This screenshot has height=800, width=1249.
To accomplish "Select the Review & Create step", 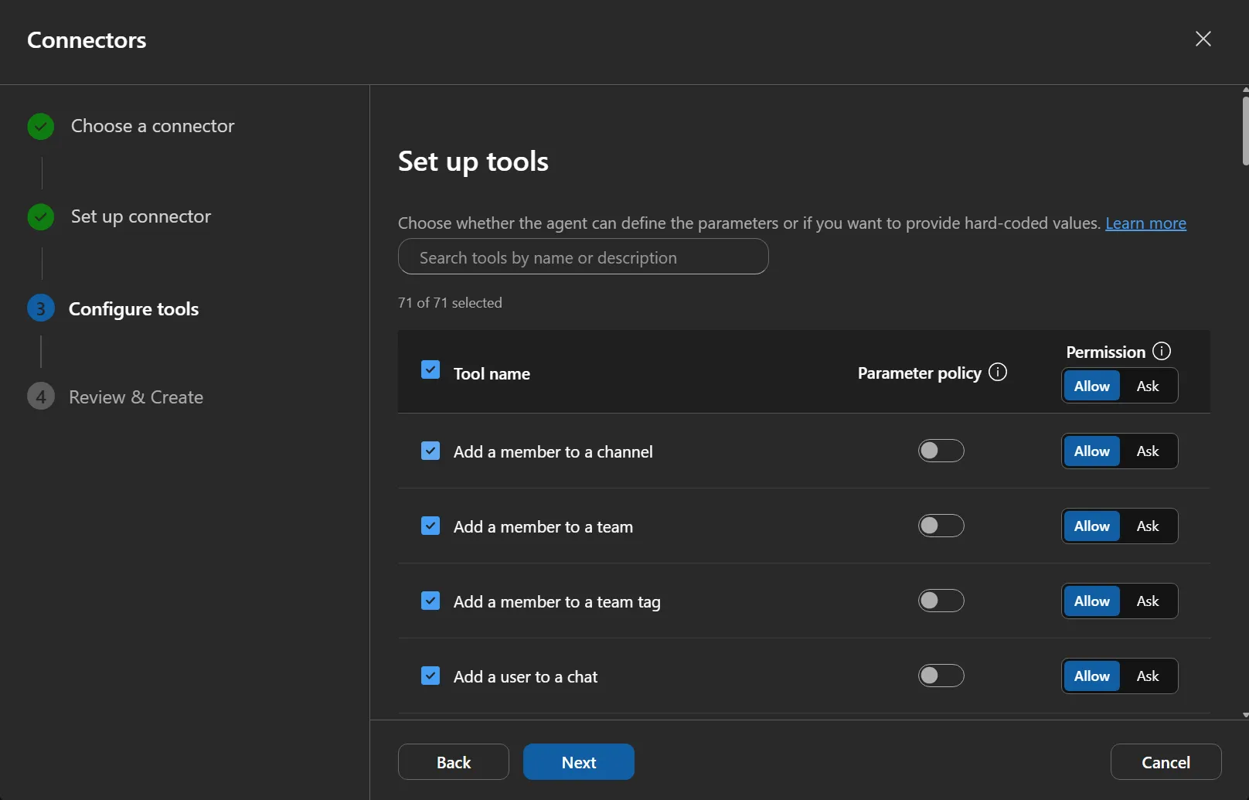I will tap(136, 397).
